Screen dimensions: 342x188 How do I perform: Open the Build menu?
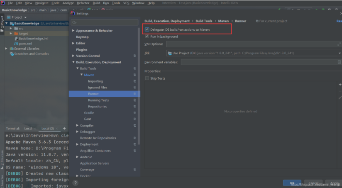(96, 3)
